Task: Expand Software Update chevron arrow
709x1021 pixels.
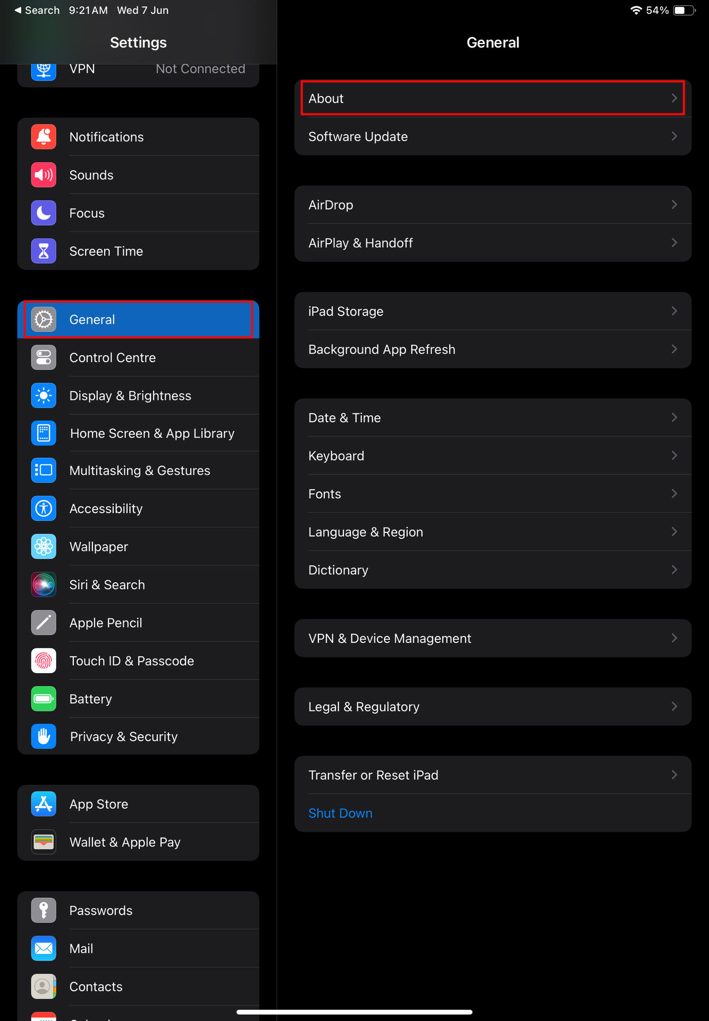Action: click(x=674, y=136)
